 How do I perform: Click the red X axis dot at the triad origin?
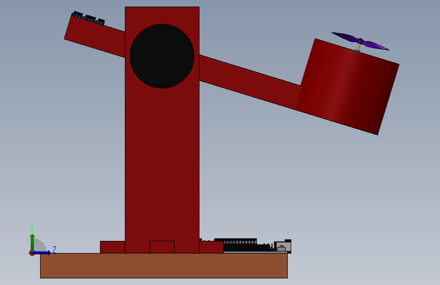[31, 253]
